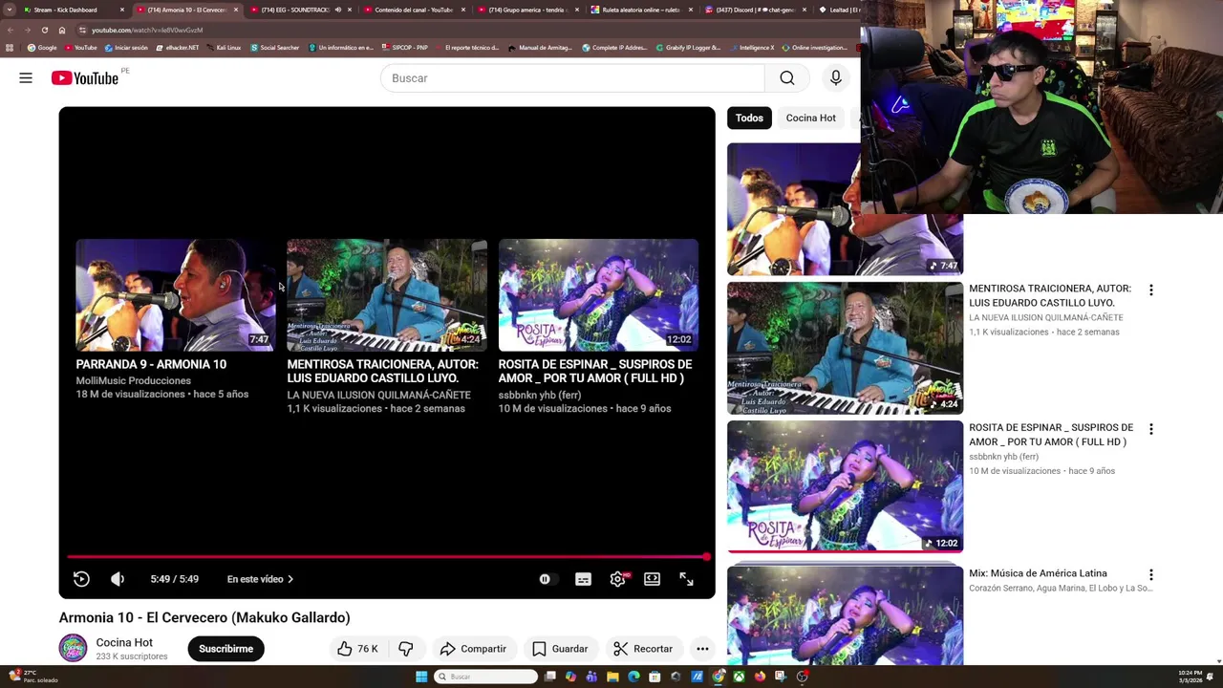
Task: Click the browser tab search dropdown arrow
Action: [10, 10]
